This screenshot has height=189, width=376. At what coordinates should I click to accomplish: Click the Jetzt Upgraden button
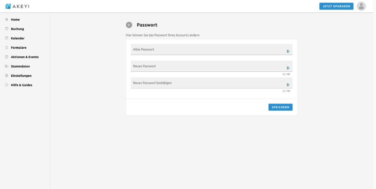[x=336, y=6]
